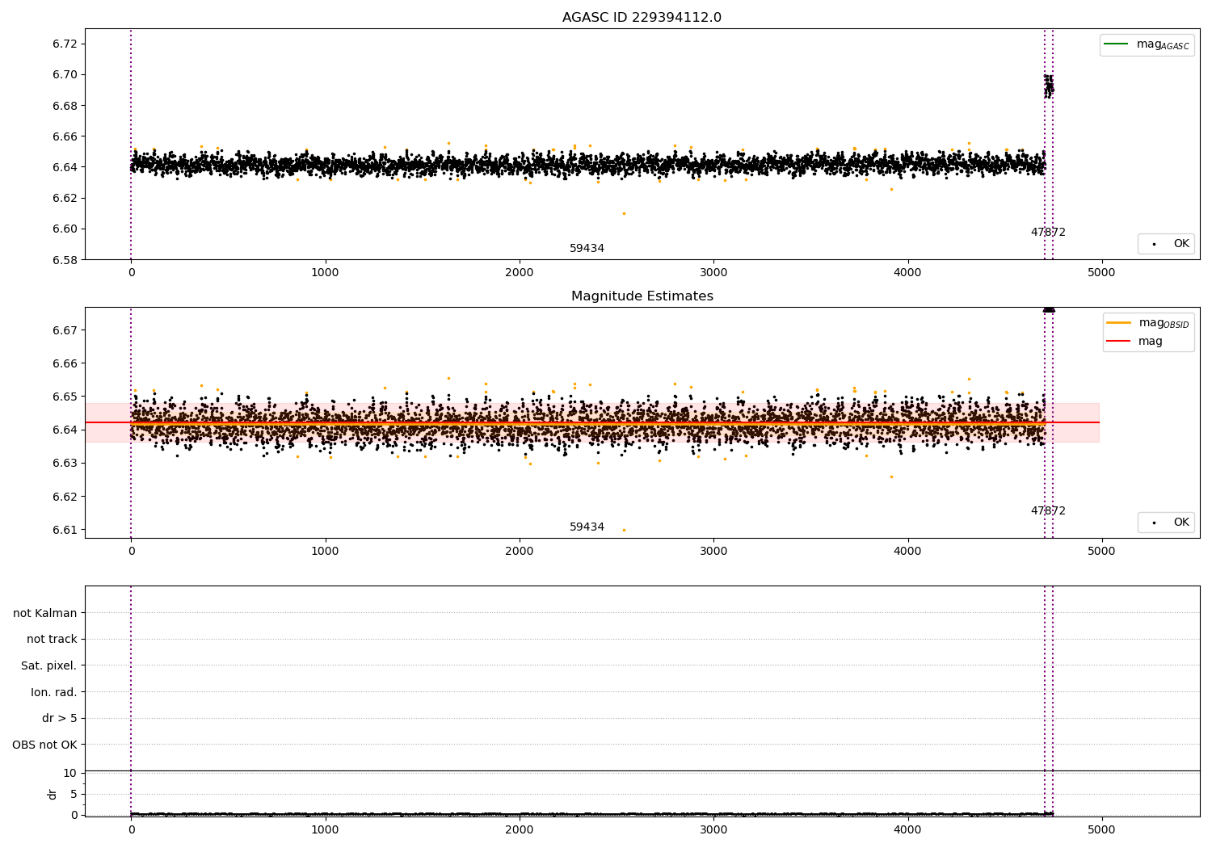
Task: Click the '59434' label in Magnitude Estimates plot
Action: point(587,527)
